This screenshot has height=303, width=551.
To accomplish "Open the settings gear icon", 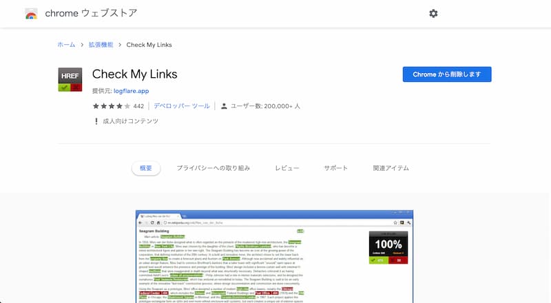I will (x=433, y=13).
